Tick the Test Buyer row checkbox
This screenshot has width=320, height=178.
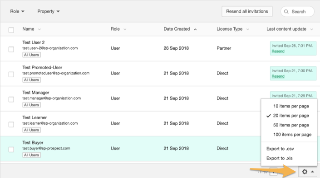pos(11,150)
